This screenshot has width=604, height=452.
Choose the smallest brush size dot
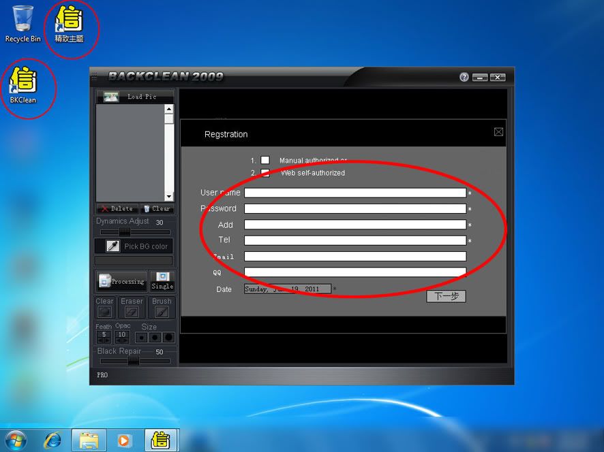coord(141,338)
